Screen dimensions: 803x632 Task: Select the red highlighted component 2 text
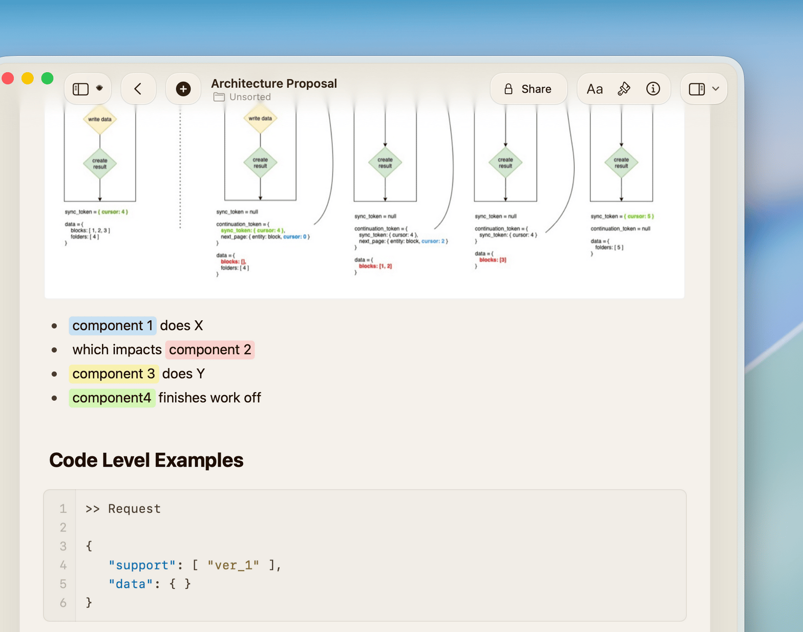coord(210,350)
